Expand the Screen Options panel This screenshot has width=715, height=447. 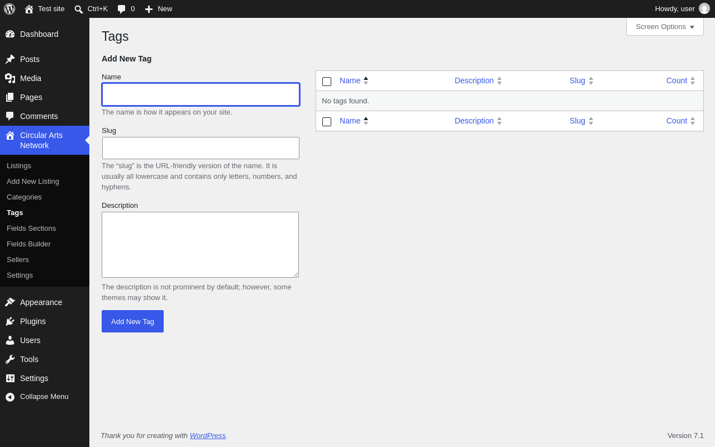[x=665, y=26]
